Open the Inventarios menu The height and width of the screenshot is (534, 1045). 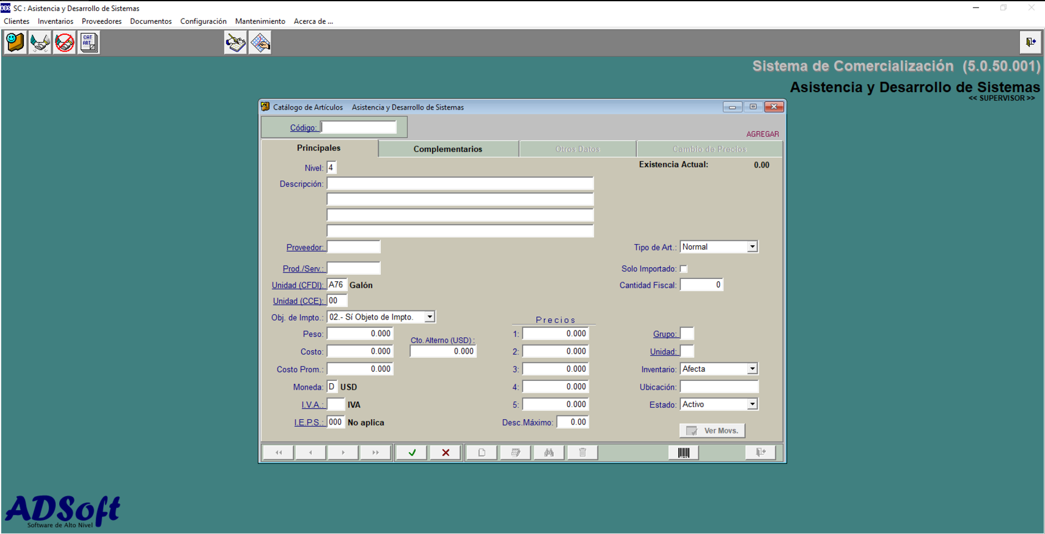pyautogui.click(x=55, y=21)
